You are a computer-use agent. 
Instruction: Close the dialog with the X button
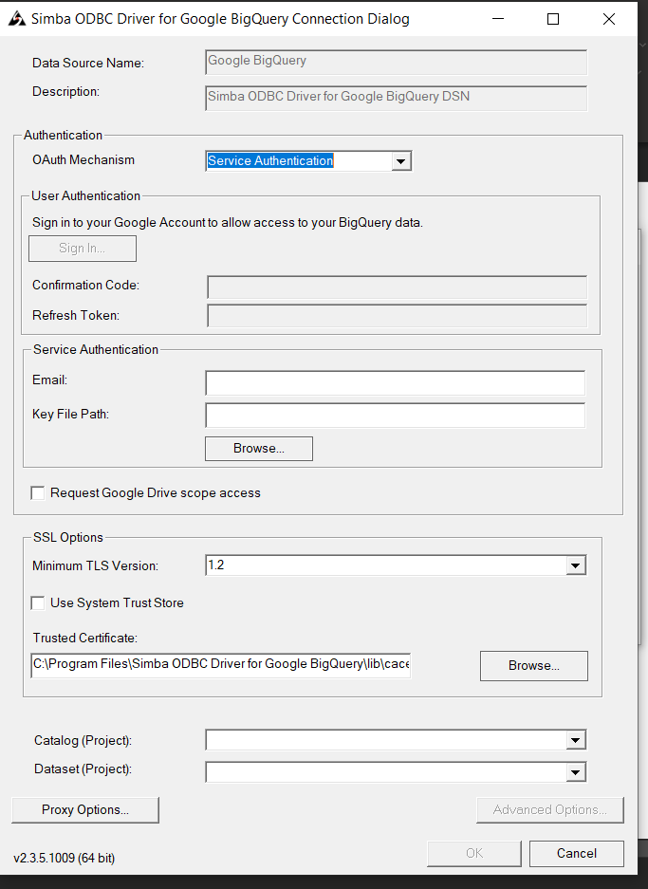coord(609,19)
